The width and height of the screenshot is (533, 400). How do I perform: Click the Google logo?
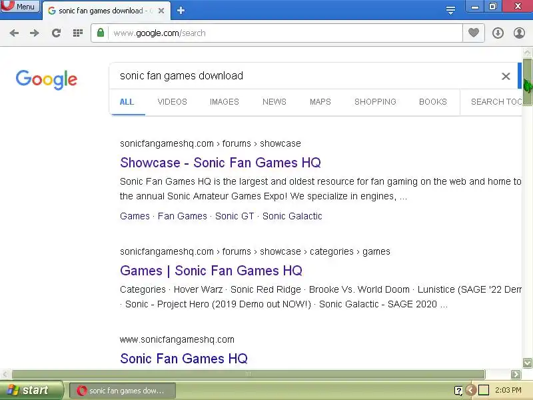pyautogui.click(x=47, y=79)
